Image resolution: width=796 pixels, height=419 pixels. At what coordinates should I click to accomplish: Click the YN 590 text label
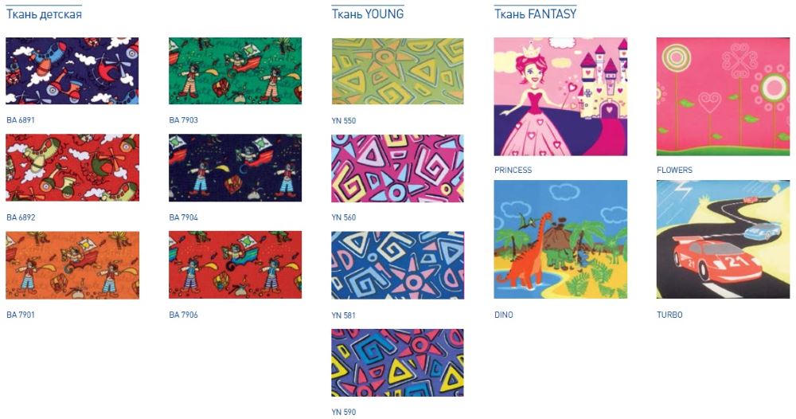coord(344,412)
